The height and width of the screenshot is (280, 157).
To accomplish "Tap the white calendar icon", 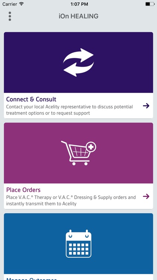I will click(x=78, y=244).
